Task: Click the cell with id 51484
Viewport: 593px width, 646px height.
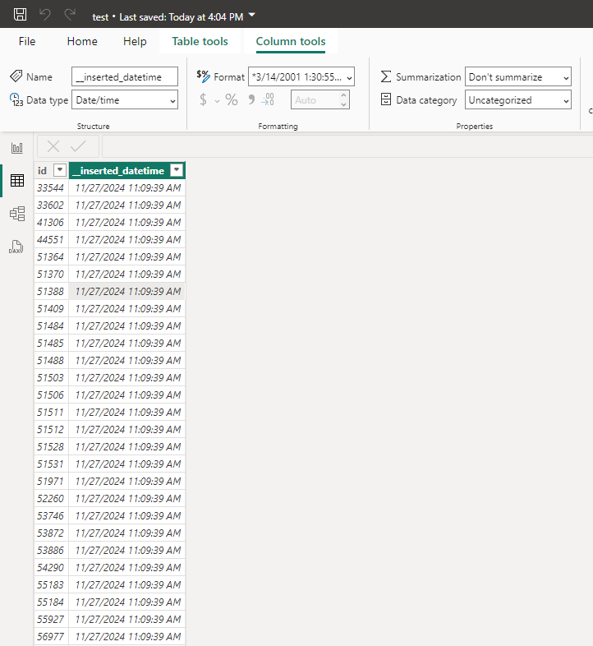Action: click(x=51, y=326)
